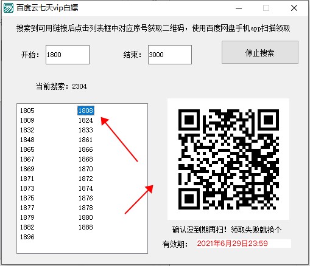This screenshot has width=310, height=266.
Task: Select list entry 1877
Action: (27, 208)
